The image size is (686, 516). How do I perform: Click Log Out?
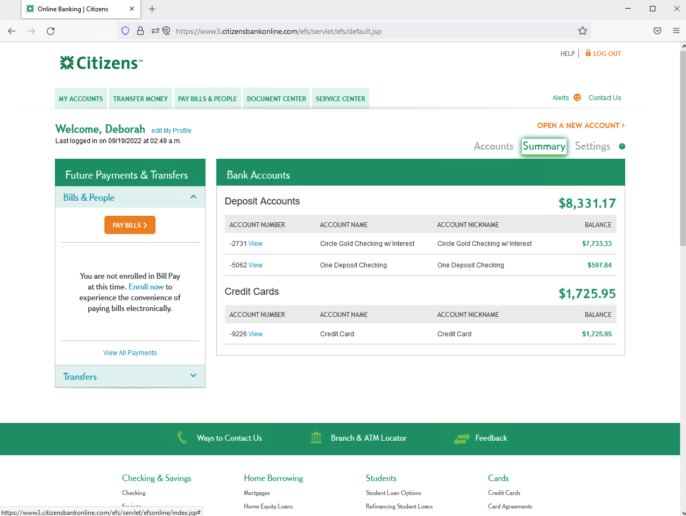point(607,54)
